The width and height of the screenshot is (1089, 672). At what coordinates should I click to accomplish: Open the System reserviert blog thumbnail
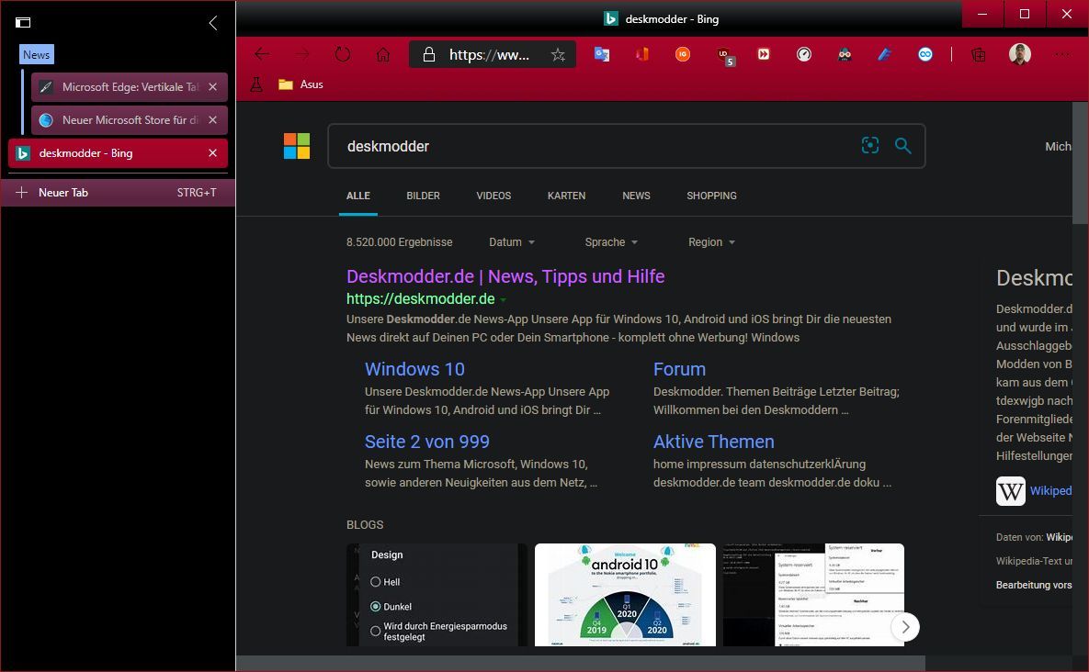click(x=813, y=595)
